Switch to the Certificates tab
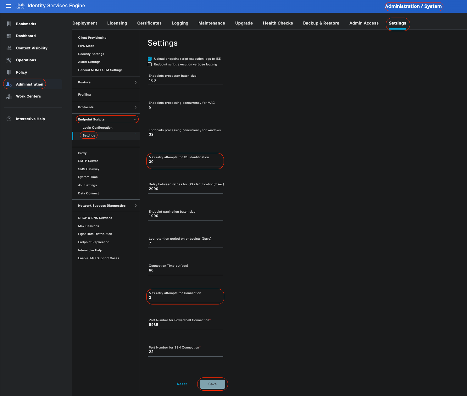467x396 pixels. [x=149, y=23]
